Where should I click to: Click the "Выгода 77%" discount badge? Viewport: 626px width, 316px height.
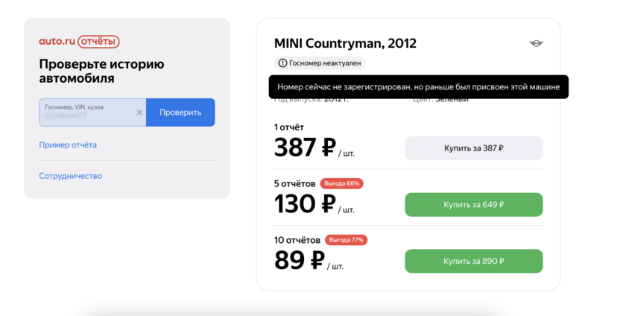(x=346, y=240)
